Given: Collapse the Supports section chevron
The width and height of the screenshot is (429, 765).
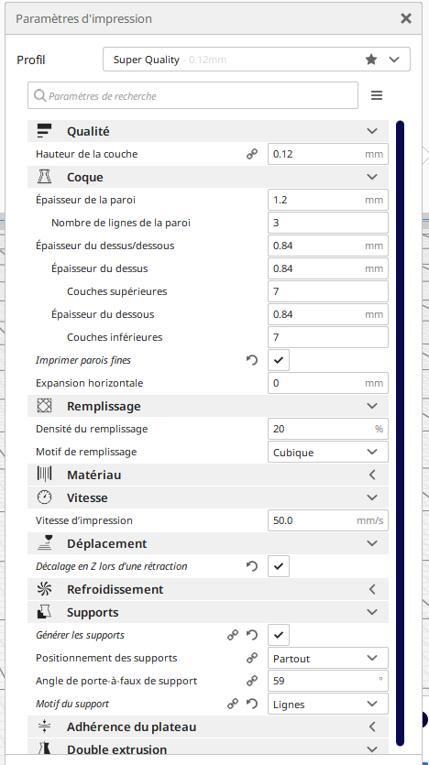Looking at the screenshot, I should pos(372,612).
